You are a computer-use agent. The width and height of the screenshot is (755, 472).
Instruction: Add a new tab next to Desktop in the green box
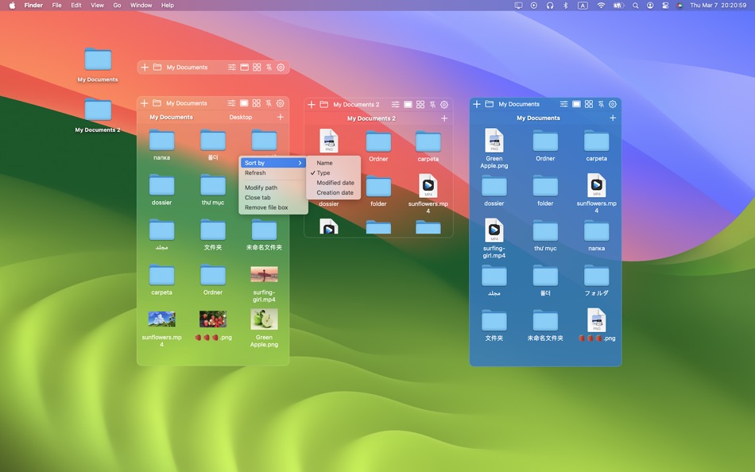click(281, 117)
